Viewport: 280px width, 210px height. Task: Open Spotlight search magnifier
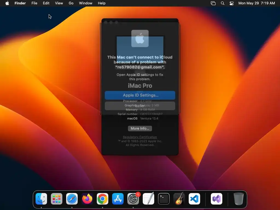click(223, 3)
